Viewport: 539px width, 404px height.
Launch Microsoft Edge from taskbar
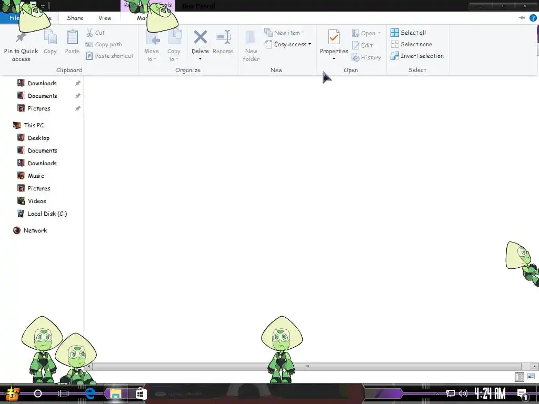[x=90, y=393]
